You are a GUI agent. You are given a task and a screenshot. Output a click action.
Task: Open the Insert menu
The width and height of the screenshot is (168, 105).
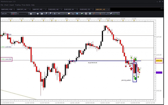click(x=12, y=5)
